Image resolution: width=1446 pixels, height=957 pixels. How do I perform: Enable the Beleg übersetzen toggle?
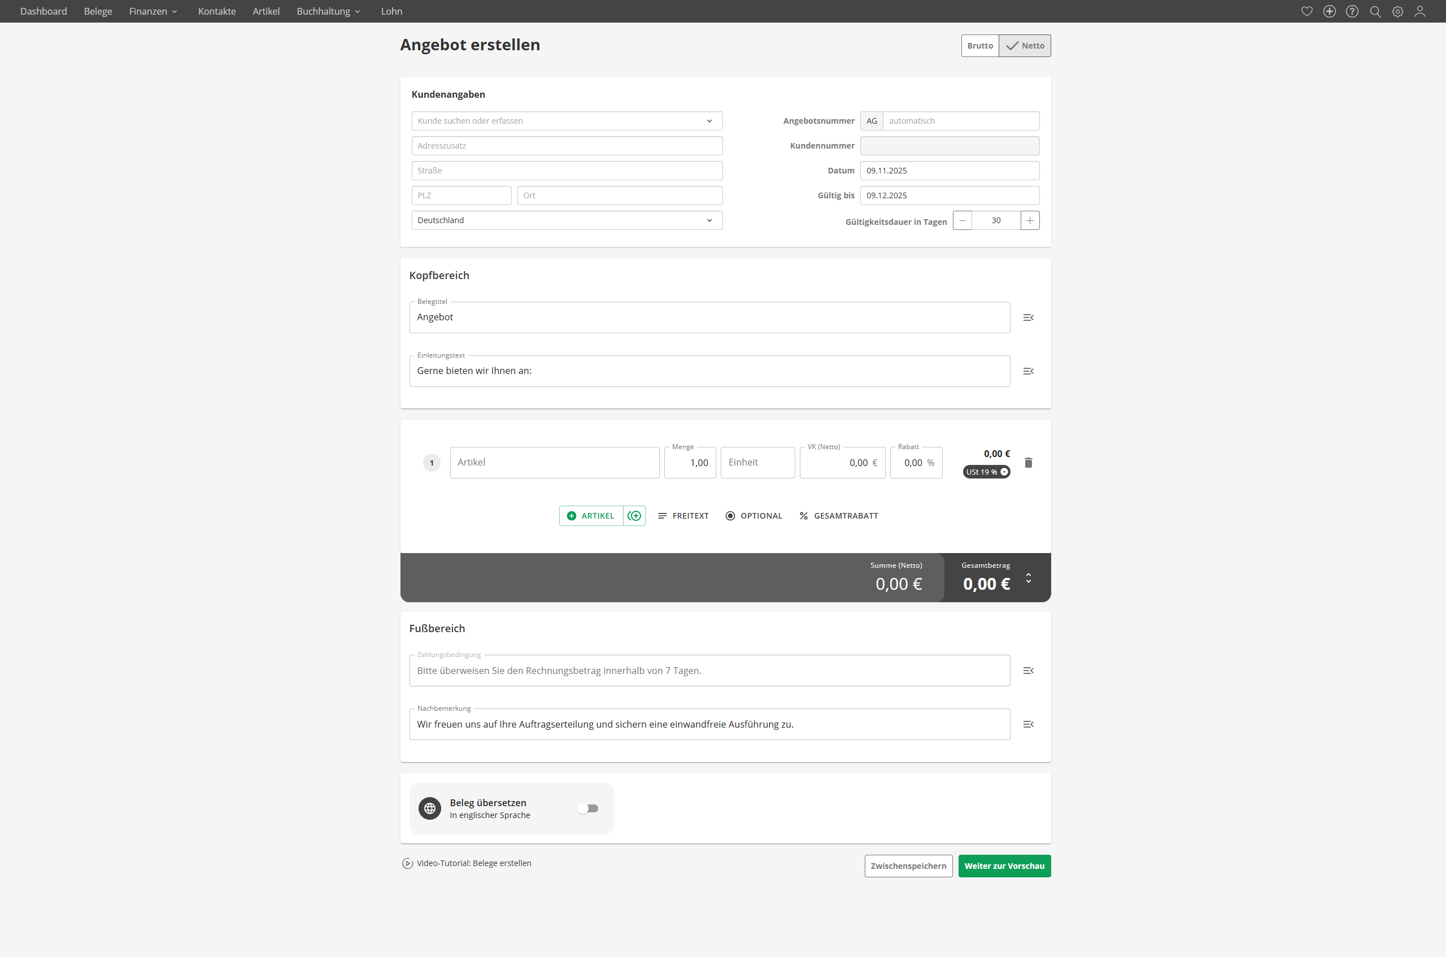pos(588,808)
